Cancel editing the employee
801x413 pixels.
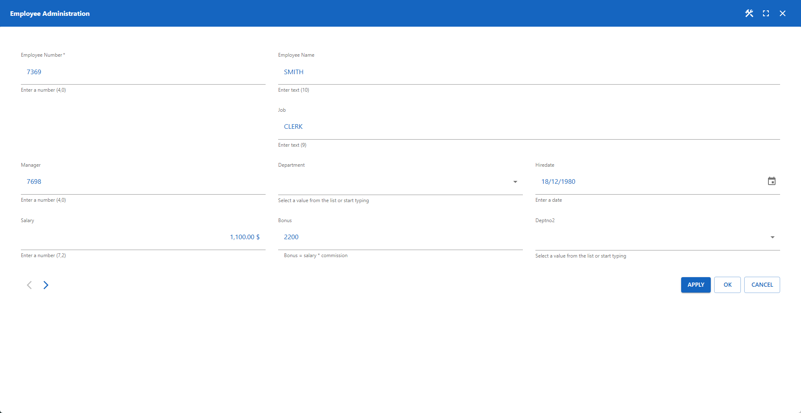point(762,285)
